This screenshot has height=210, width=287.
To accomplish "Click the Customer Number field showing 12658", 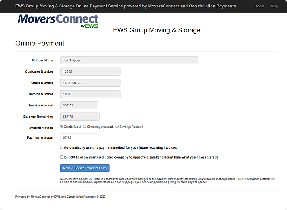I will 90,71.
